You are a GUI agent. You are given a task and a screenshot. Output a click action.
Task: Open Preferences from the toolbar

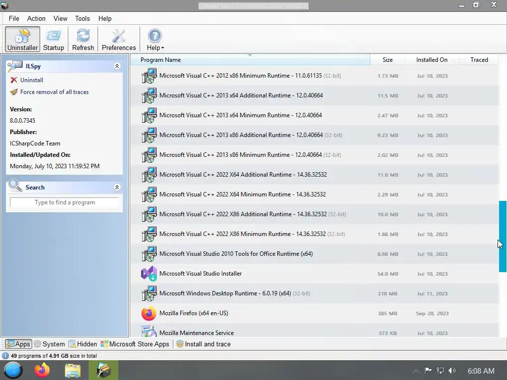(119, 40)
